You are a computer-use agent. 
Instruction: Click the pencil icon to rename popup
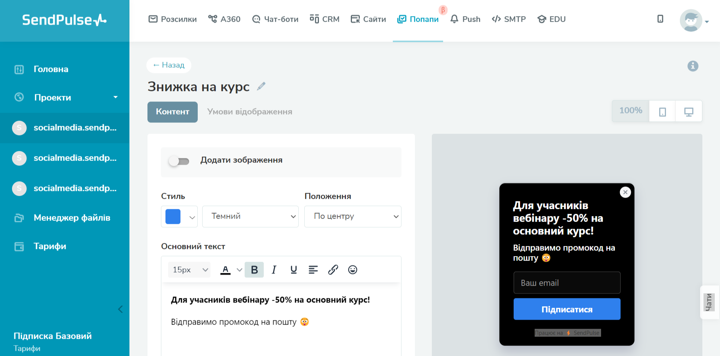click(261, 86)
